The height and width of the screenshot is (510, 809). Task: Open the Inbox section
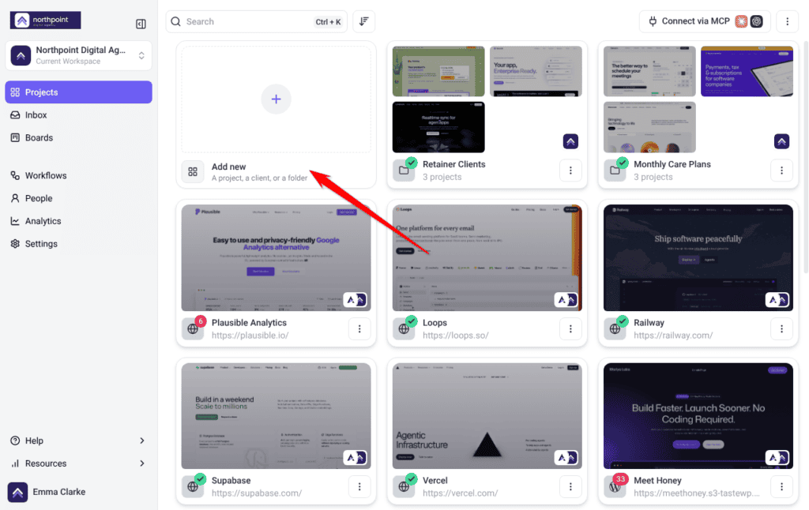point(78,115)
